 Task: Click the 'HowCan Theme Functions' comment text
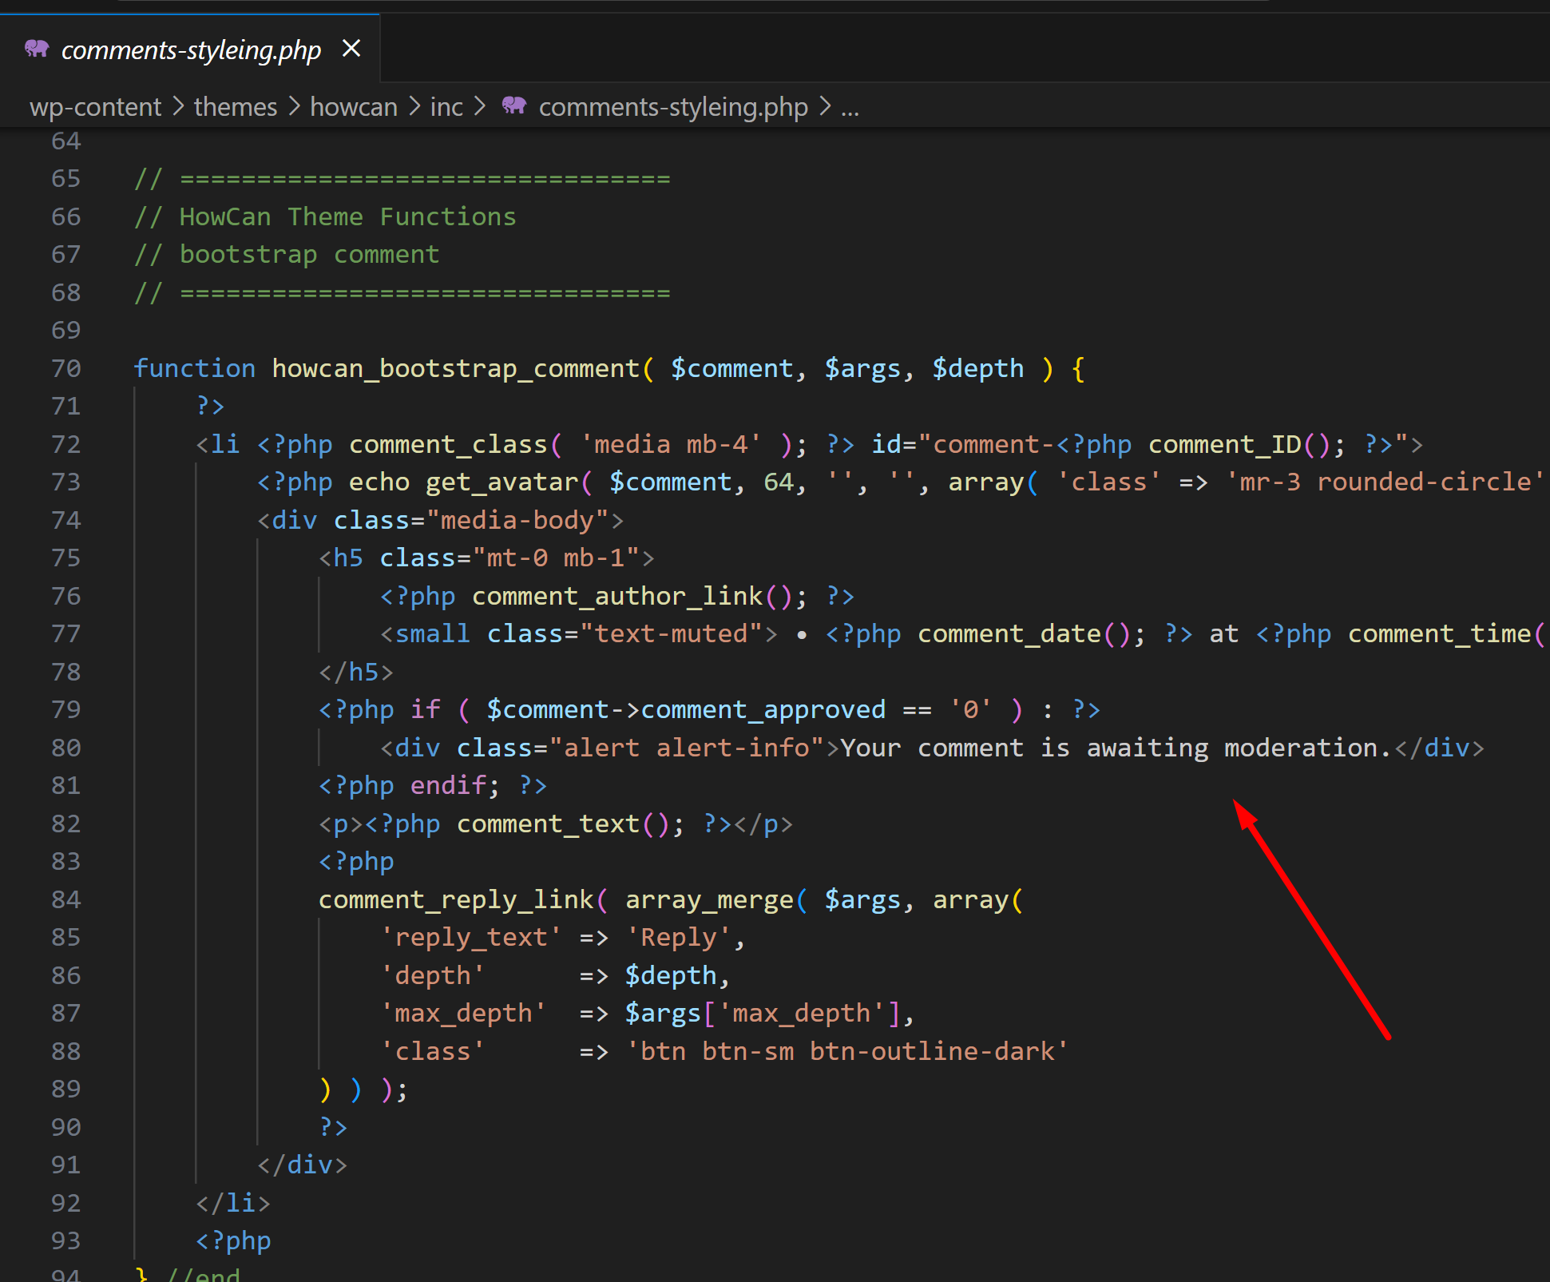click(347, 216)
